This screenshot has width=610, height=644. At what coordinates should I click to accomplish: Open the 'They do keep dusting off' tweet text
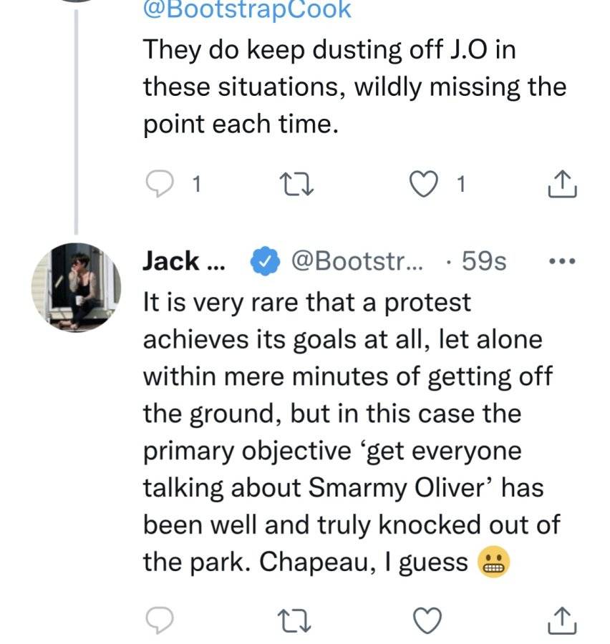click(x=354, y=87)
